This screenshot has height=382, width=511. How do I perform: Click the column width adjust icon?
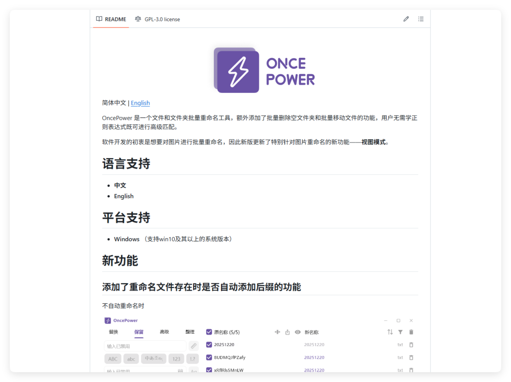(277, 332)
